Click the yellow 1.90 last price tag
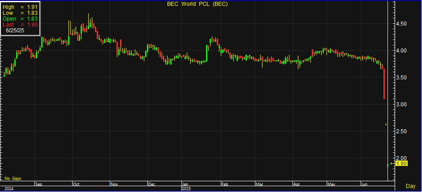The width and height of the screenshot is (422, 192). (x=401, y=164)
